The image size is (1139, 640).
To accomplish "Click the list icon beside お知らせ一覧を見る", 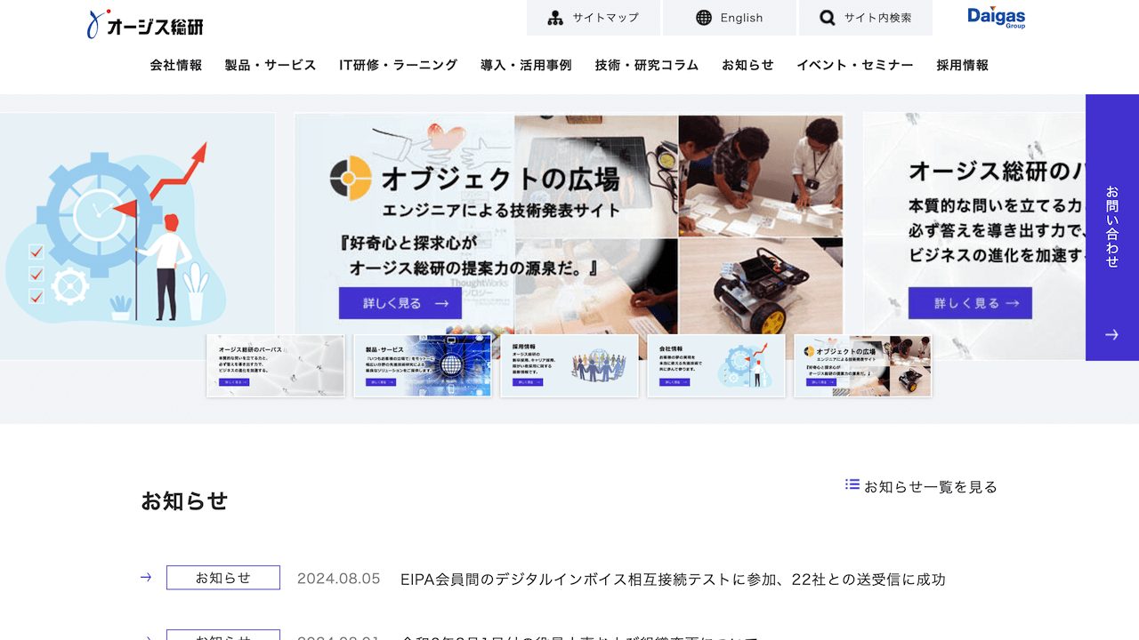I will coord(850,486).
